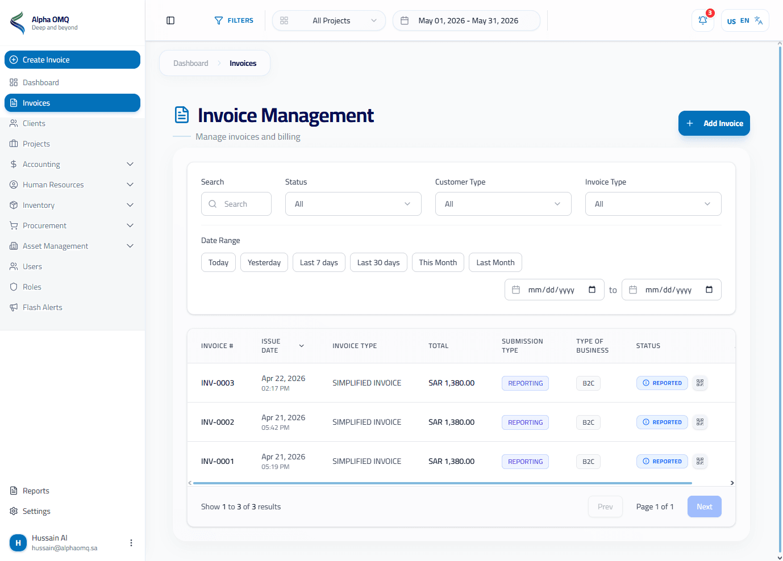This screenshot has height=561, width=783.
Task: Click Dashboard breadcrumb link
Action: pos(191,63)
